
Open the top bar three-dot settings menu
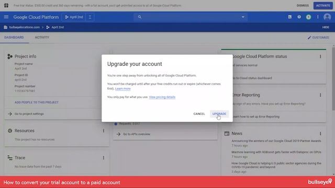[318, 17]
